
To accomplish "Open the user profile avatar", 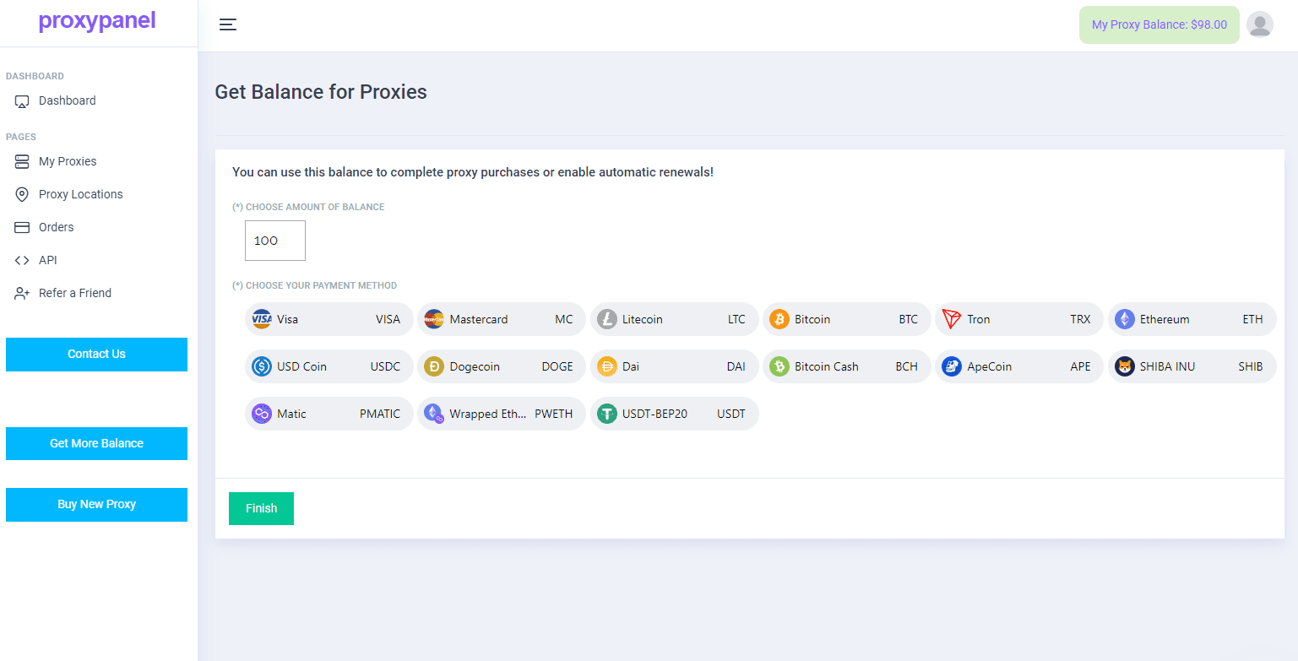I will tap(1259, 24).
